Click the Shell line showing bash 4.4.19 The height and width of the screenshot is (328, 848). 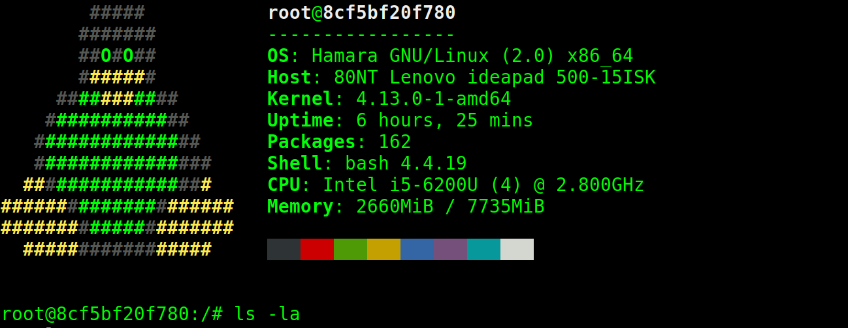point(367,164)
